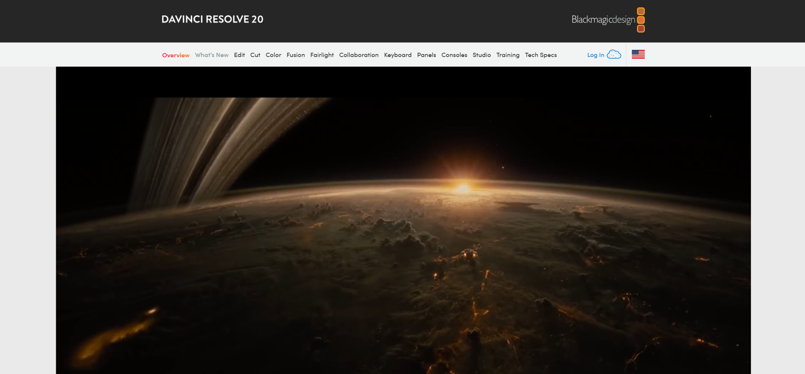The width and height of the screenshot is (805, 374).
Task: Open the Panels tab
Action: (x=426, y=55)
